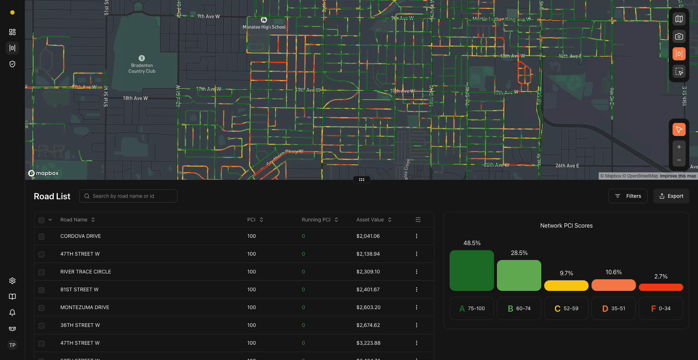Open Settings gear in sidebar
The height and width of the screenshot is (360, 698).
tap(12, 280)
